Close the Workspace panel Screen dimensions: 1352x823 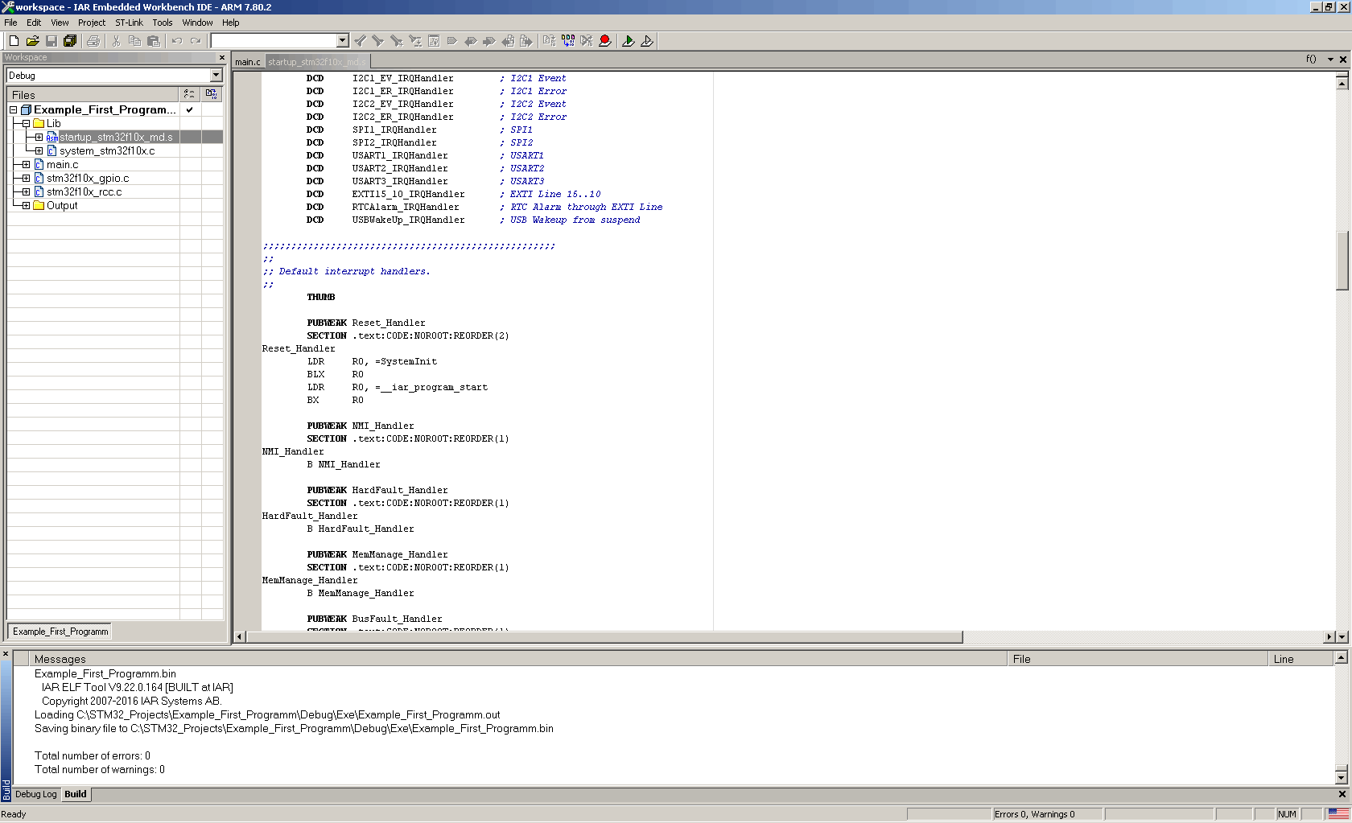pos(222,58)
